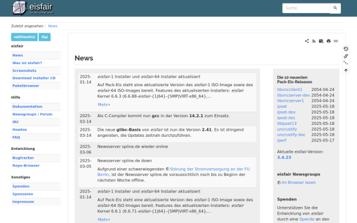Focus the Suche search field
This screenshot has height=223, width=357.
(306, 8)
